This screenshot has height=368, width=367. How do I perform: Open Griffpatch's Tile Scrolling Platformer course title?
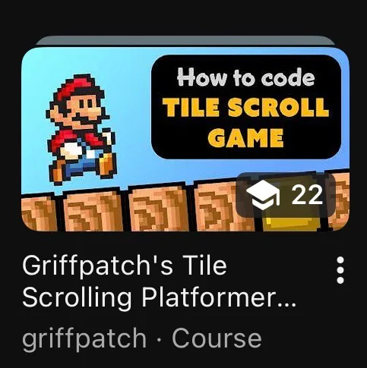click(160, 281)
